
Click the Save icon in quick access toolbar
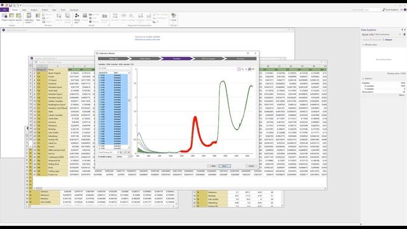tap(10, 5)
